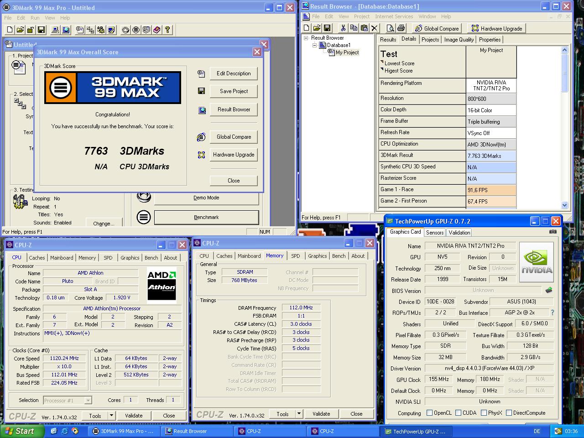The height and width of the screenshot is (438, 584).
Task: Click the Copy icon in Result Browser toolbar
Action: click(354, 28)
